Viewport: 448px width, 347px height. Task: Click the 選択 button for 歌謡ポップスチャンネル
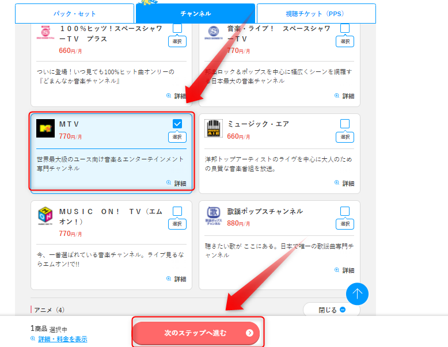(345, 224)
